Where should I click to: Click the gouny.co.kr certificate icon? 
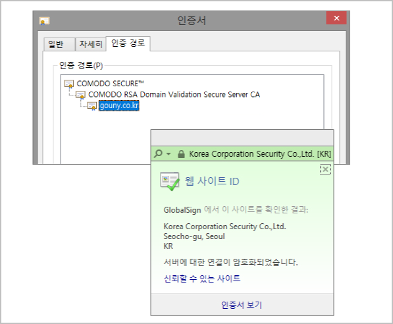92,106
